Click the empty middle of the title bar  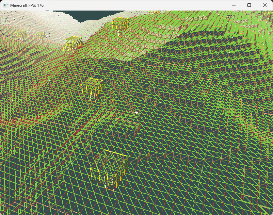[136, 5]
